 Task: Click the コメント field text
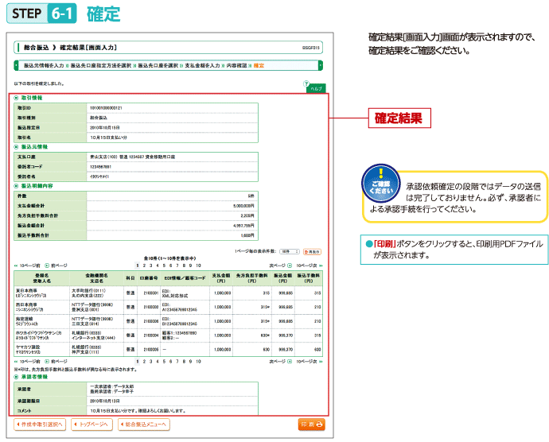[138, 410]
